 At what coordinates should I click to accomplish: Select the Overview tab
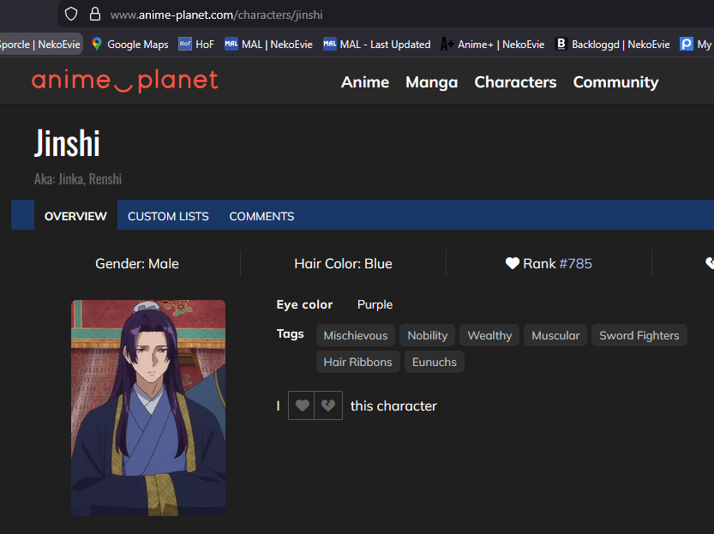[x=75, y=216]
